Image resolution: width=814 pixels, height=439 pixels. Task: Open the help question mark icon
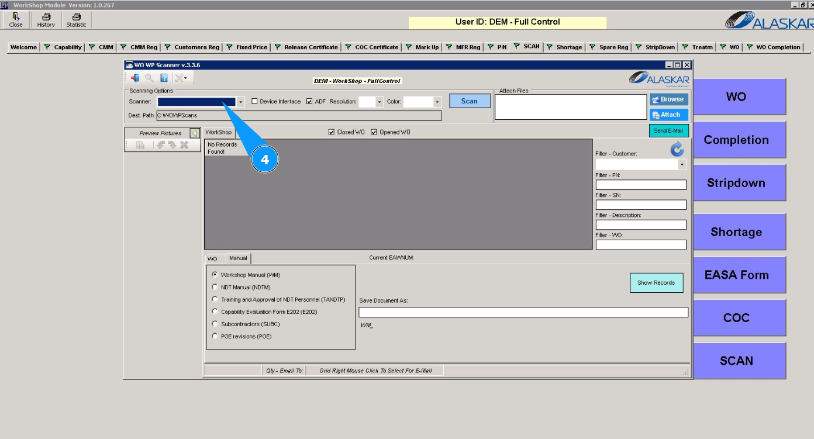[164, 78]
